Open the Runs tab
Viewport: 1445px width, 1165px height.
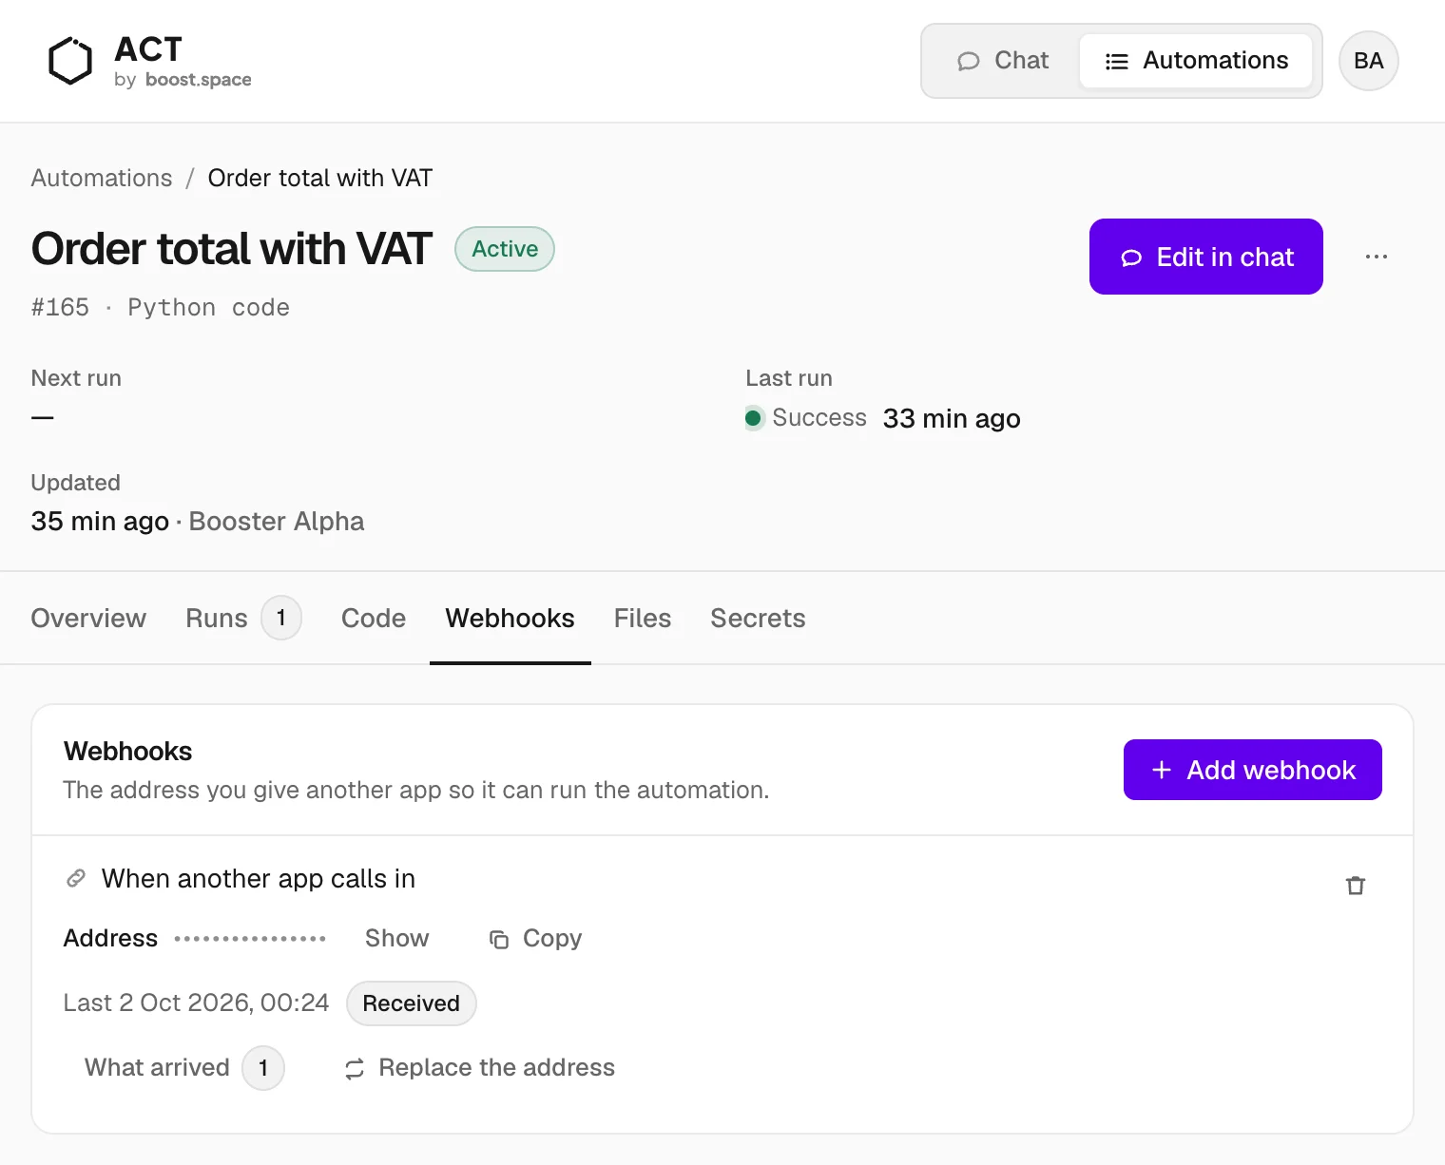242,619
